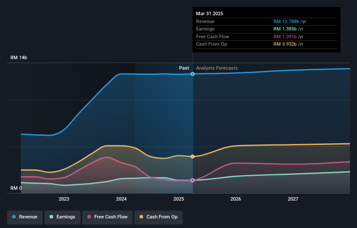Click the 2025 x-axis label
Screen dimensions: 357x228
pos(179,199)
